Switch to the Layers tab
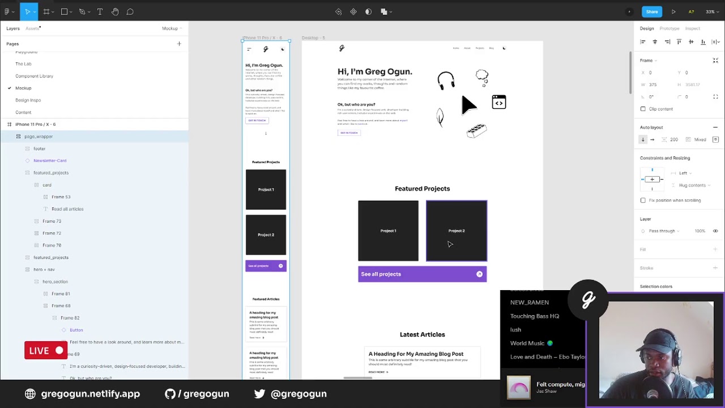This screenshot has width=725, height=408. click(x=13, y=28)
